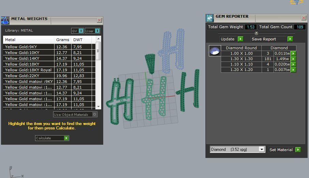
Task: Select the Diamond Round gem thumbnail
Action: [x=215, y=51]
